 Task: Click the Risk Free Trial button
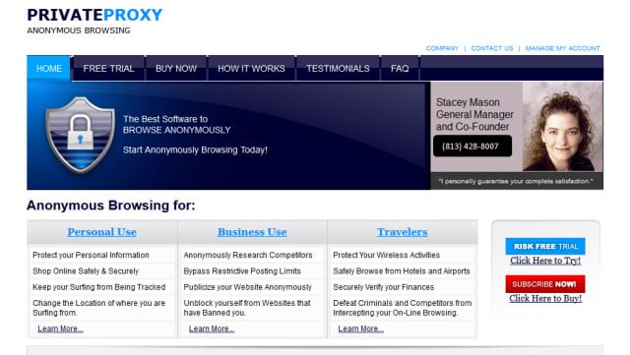pos(545,246)
